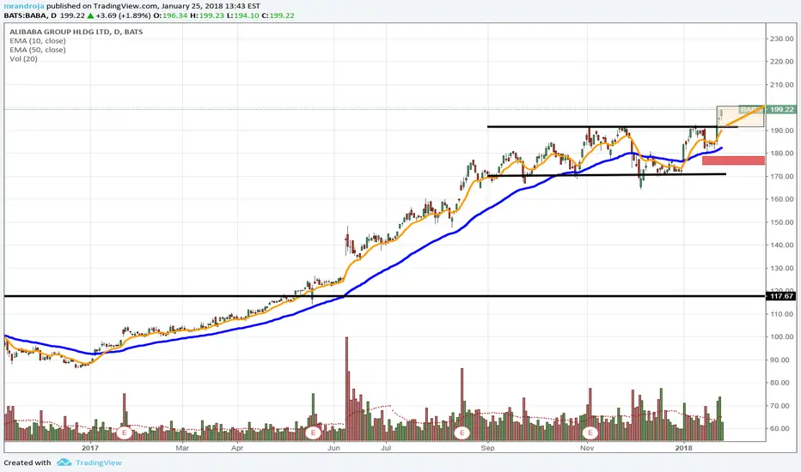The width and height of the screenshot is (801, 472).
Task: Click the Mar date axis label
Action: click(x=182, y=448)
